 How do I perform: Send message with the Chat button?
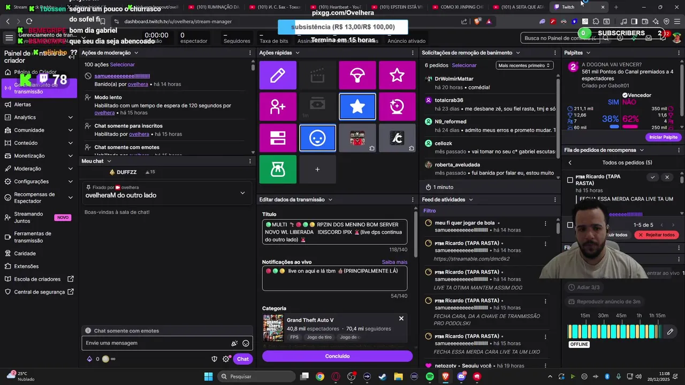click(243, 359)
